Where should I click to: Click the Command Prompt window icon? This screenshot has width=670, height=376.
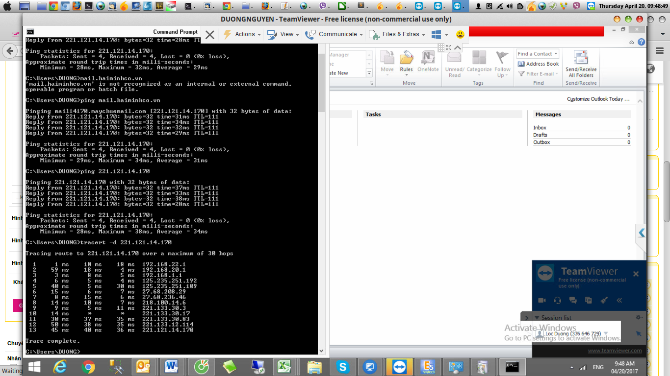click(30, 32)
